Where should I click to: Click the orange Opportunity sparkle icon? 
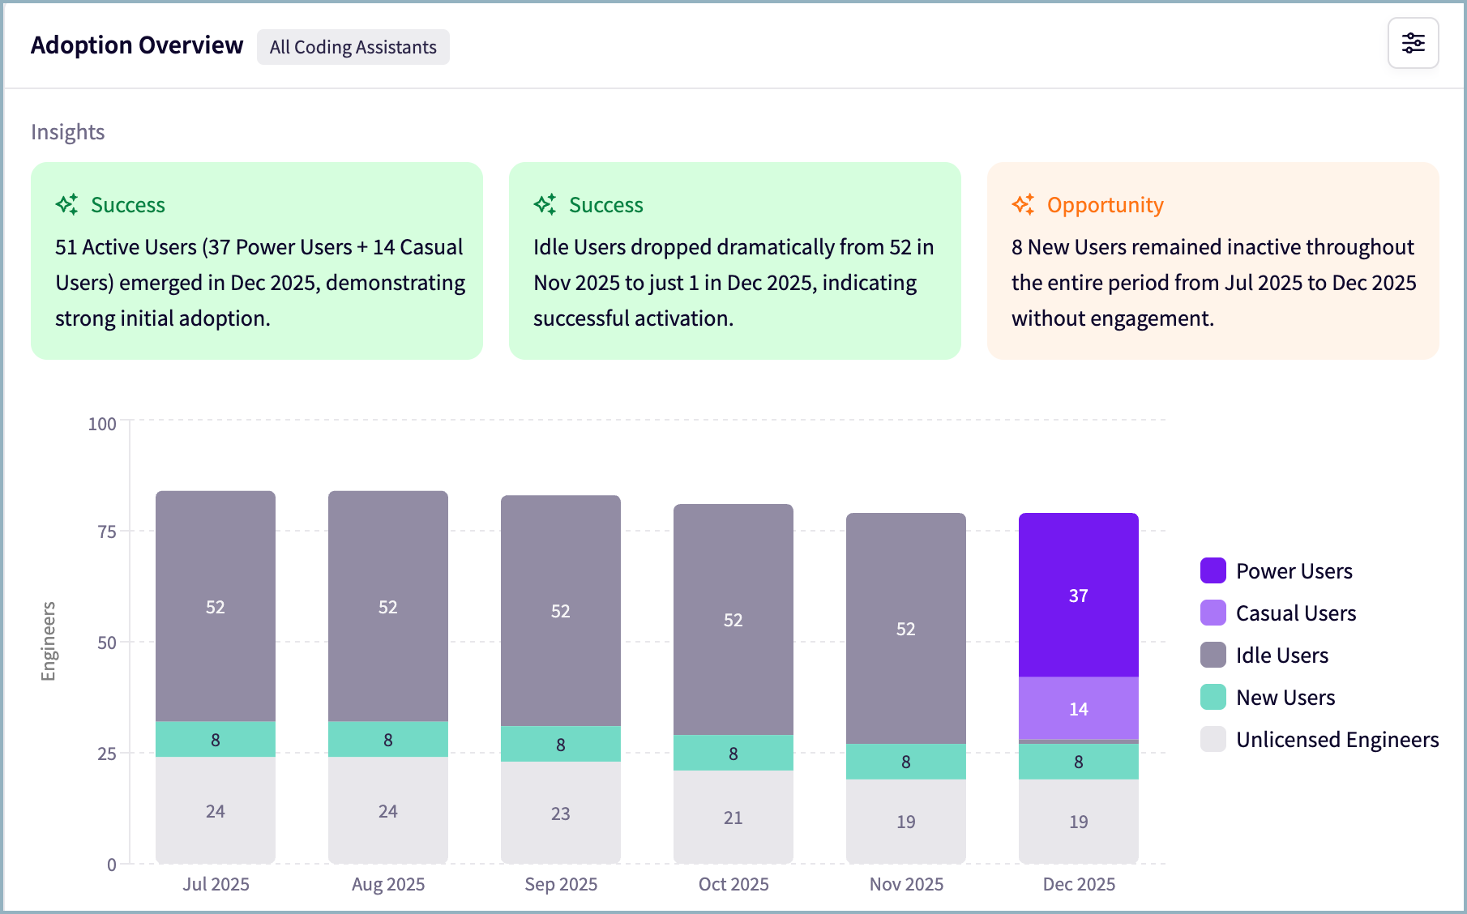1023,204
